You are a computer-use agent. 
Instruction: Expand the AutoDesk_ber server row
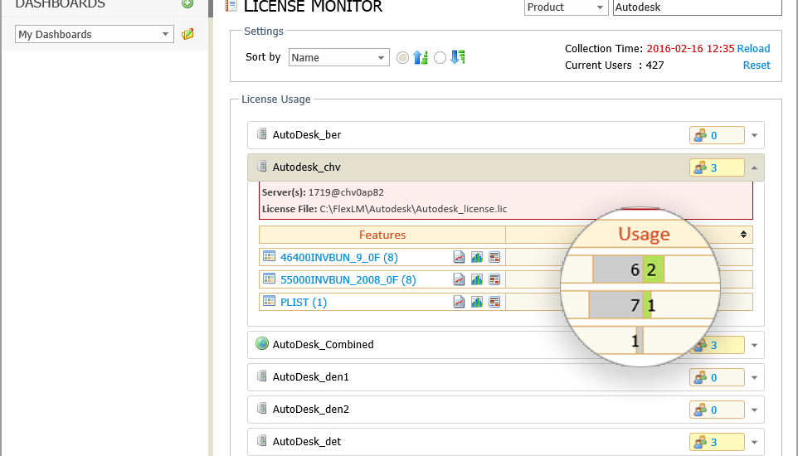click(754, 135)
